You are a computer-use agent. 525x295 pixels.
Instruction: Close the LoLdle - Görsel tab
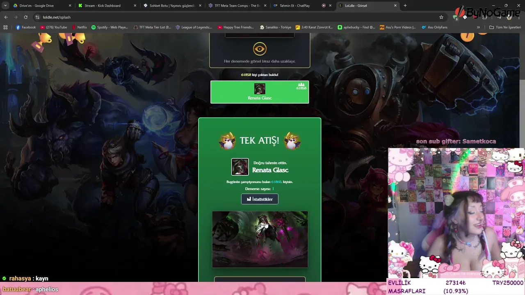pyautogui.click(x=395, y=6)
